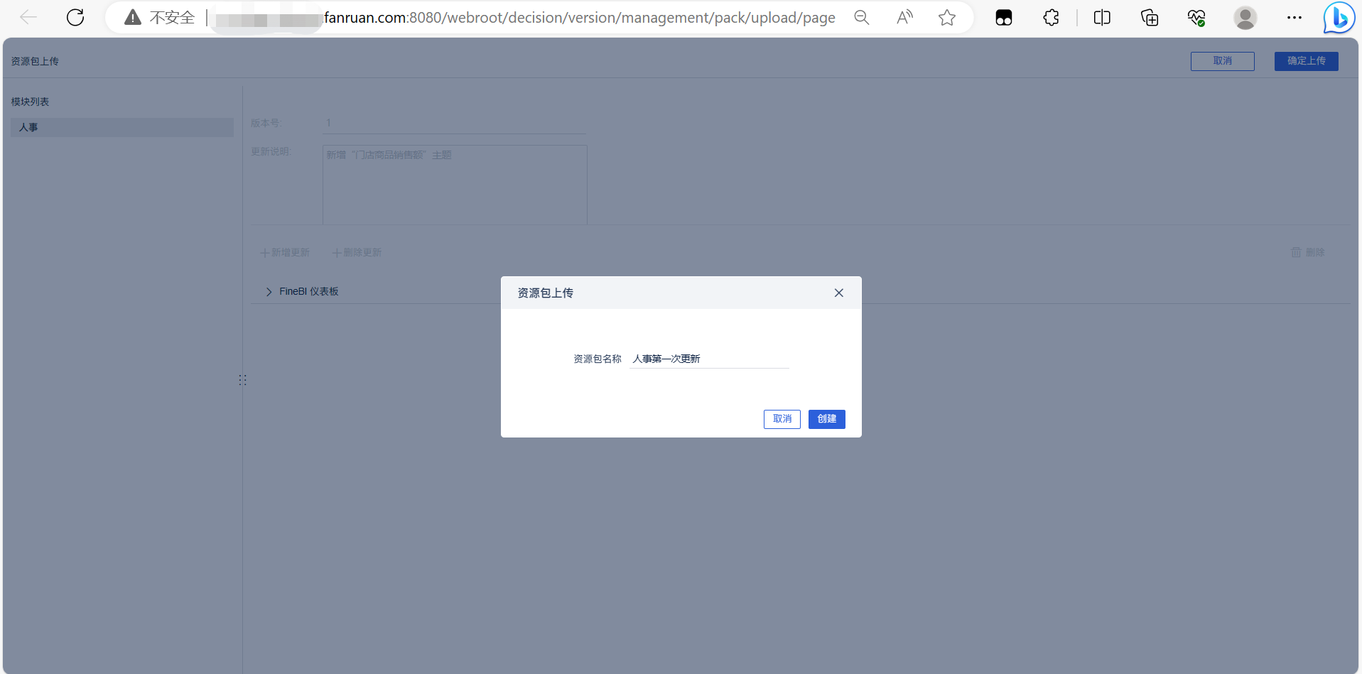Open the extensions puzzle icon

pyautogui.click(x=1052, y=18)
